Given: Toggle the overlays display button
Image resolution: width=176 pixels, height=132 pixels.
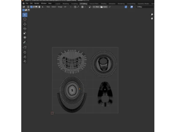Looking at the screenshot, I should (132, 7).
